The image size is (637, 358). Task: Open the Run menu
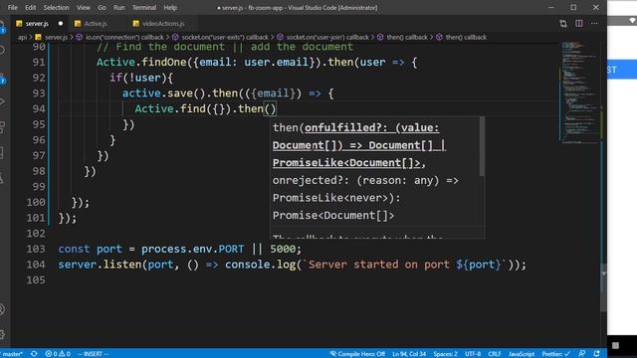point(119,7)
